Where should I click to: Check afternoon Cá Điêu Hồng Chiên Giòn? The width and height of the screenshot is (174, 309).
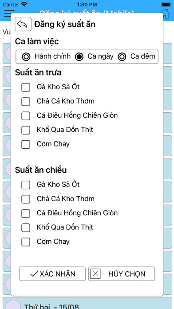(26, 214)
